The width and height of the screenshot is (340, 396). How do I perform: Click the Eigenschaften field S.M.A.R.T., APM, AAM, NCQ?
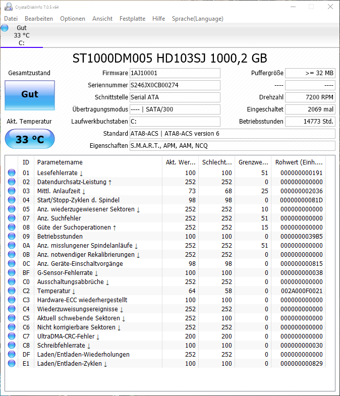[x=233, y=146]
